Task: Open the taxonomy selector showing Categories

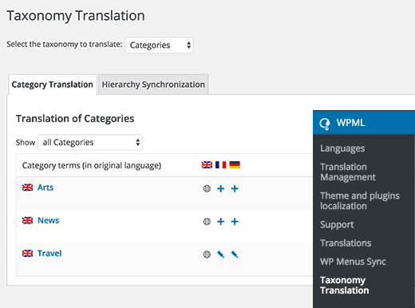Action: pyautogui.click(x=159, y=45)
